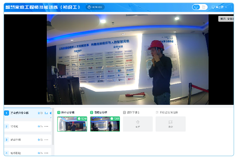Click the third step upload placeholder

pyautogui.click(x=138, y=124)
